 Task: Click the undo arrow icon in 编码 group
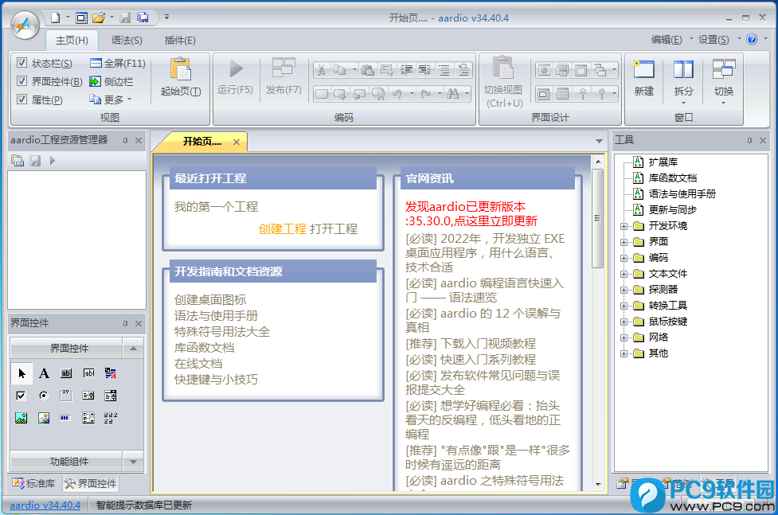[397, 93]
